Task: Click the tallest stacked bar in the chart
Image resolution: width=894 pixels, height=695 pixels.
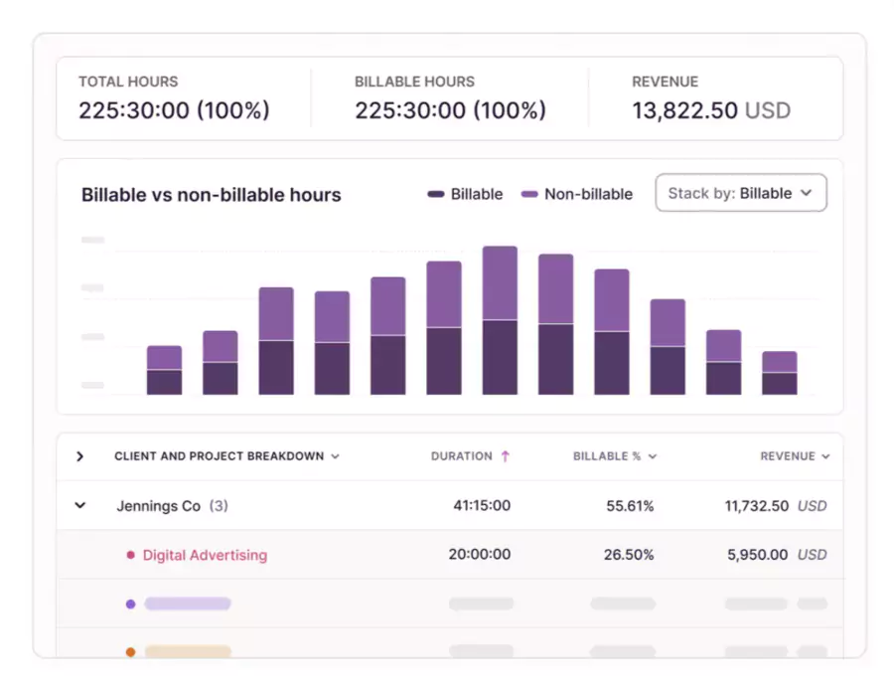Action: point(501,318)
